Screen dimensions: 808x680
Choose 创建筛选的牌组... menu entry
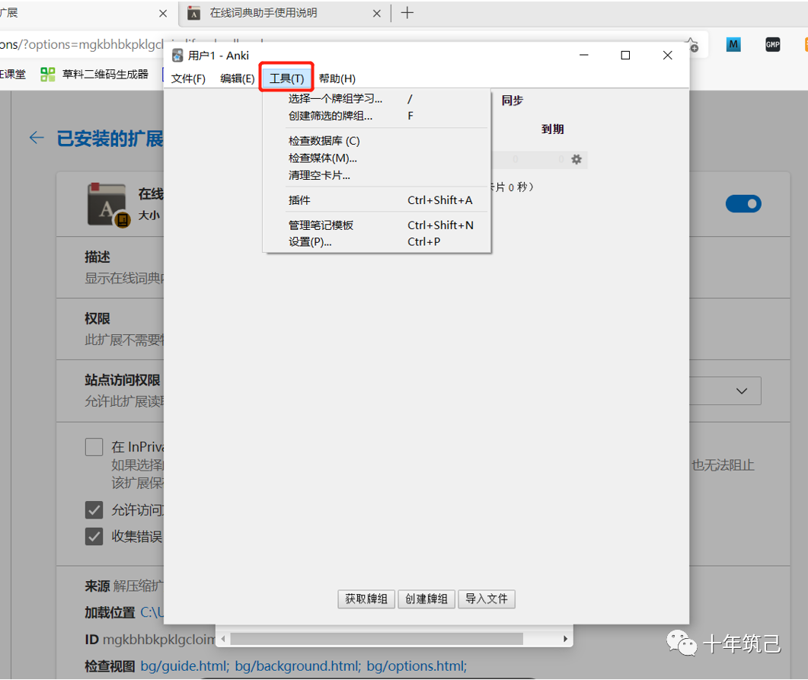pos(376,116)
